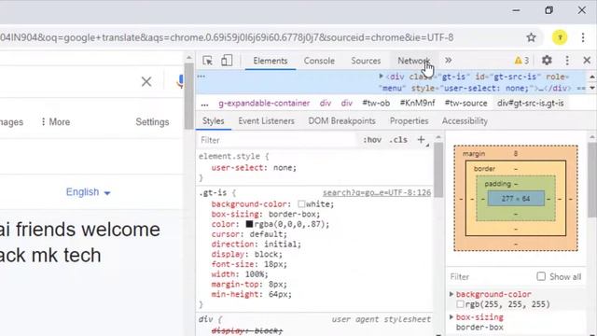The image size is (597, 336).
Task: Click the rgb(255, 255, 255) computed swatch
Action: tap(460, 304)
